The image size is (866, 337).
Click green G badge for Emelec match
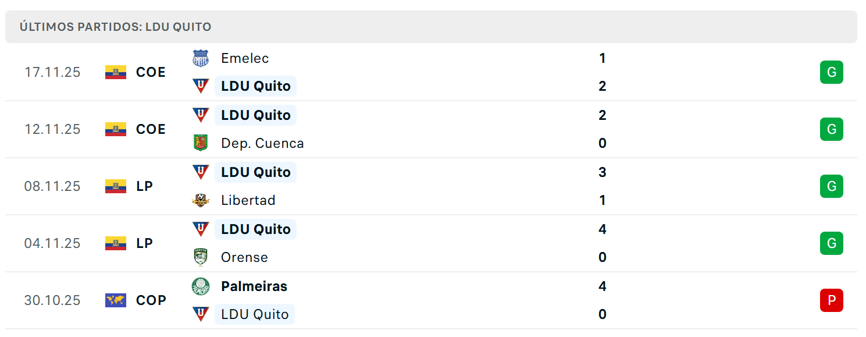[831, 72]
